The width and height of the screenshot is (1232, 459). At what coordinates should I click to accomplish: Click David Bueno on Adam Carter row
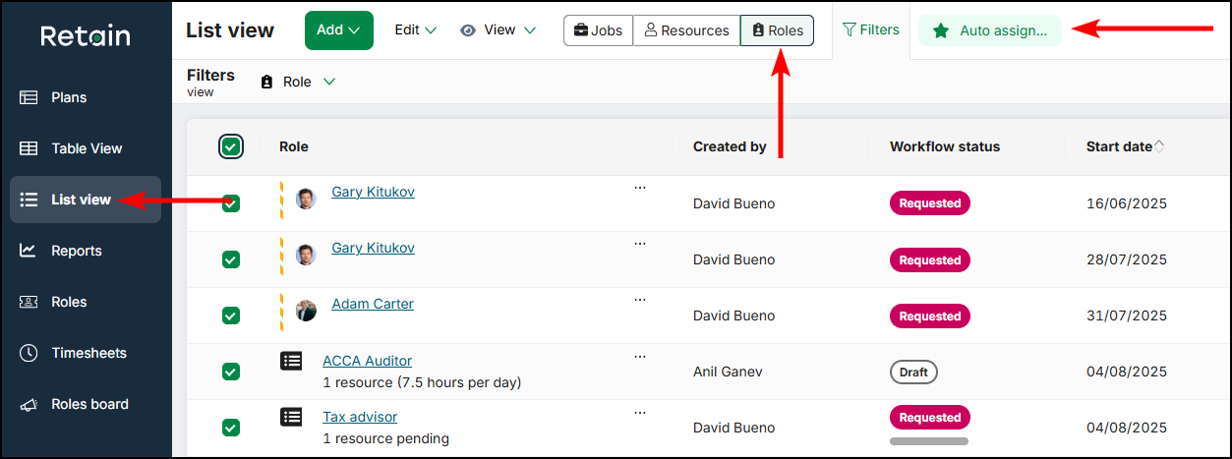(x=733, y=316)
